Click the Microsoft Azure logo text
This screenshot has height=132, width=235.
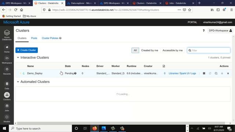tap(16, 22)
